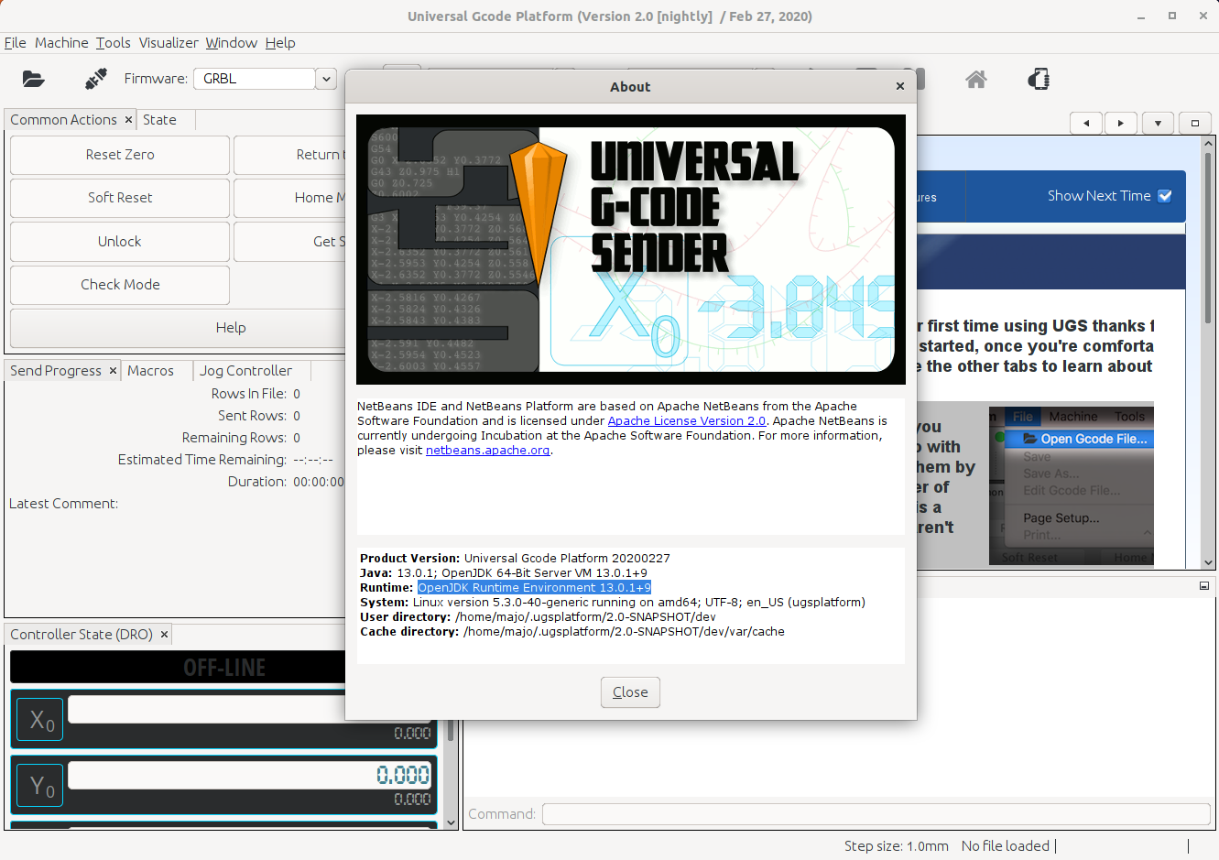Close the Send Progress tab
Viewport: 1219px width, 860px height.
[x=113, y=370]
